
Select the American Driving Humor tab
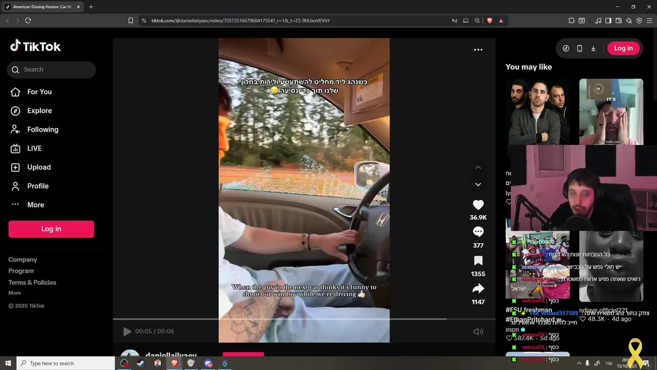[42, 7]
